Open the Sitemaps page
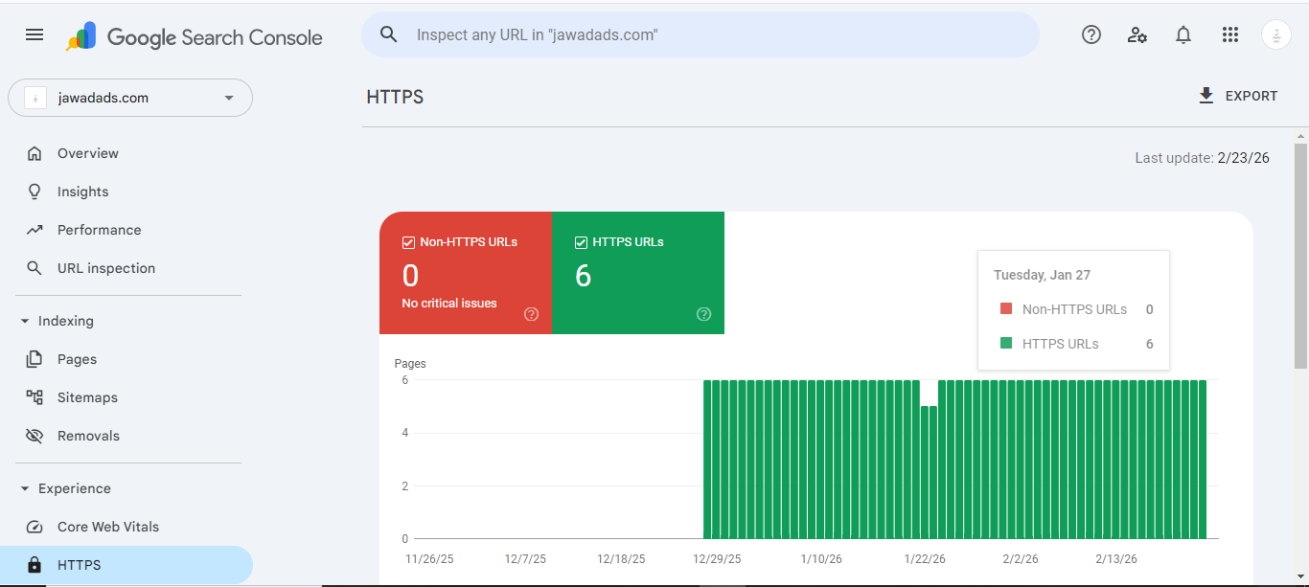Viewport: 1309px width, 587px height. pos(87,397)
